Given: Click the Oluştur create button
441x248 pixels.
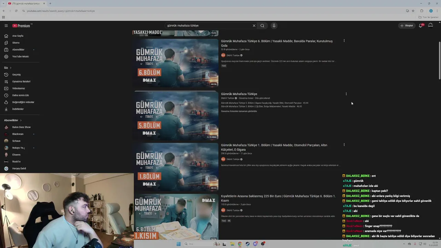Looking at the screenshot, I should coord(406,25).
